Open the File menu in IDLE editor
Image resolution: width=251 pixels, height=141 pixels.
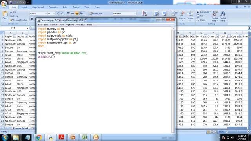tap(40, 25)
